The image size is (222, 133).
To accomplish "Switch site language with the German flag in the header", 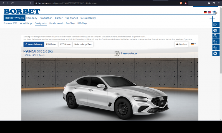I will (x=205, y=12).
